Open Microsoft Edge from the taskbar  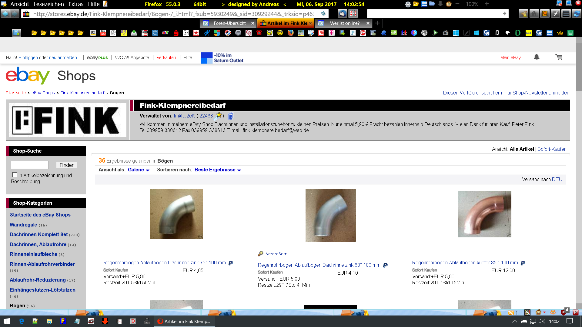[21, 321]
